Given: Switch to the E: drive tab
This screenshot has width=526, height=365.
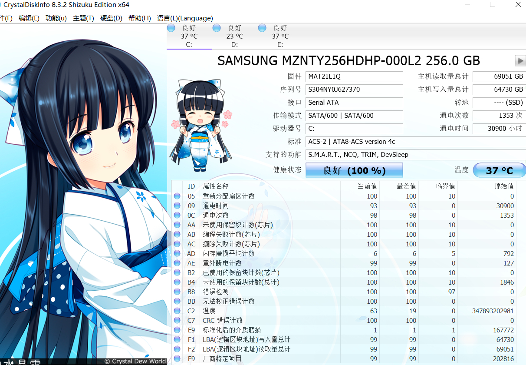Looking at the screenshot, I should [280, 36].
